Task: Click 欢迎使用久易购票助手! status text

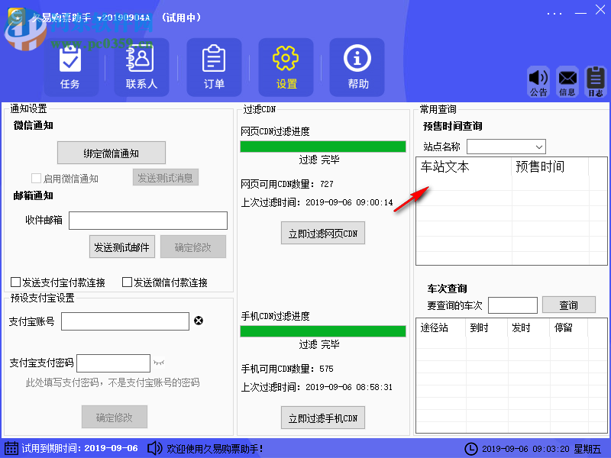Action: point(215,449)
